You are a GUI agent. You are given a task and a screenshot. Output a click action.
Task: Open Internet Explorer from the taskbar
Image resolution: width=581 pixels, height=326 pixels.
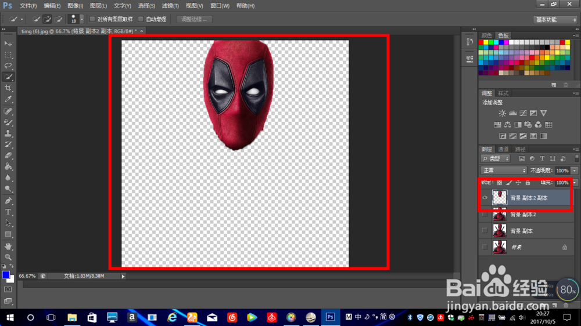(172, 317)
